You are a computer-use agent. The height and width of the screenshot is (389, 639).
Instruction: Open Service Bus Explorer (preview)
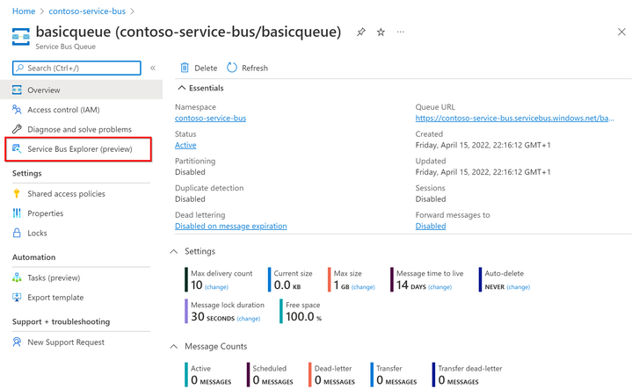(x=78, y=149)
